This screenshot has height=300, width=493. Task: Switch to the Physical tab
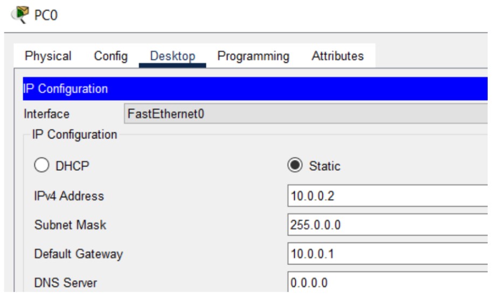(x=48, y=56)
